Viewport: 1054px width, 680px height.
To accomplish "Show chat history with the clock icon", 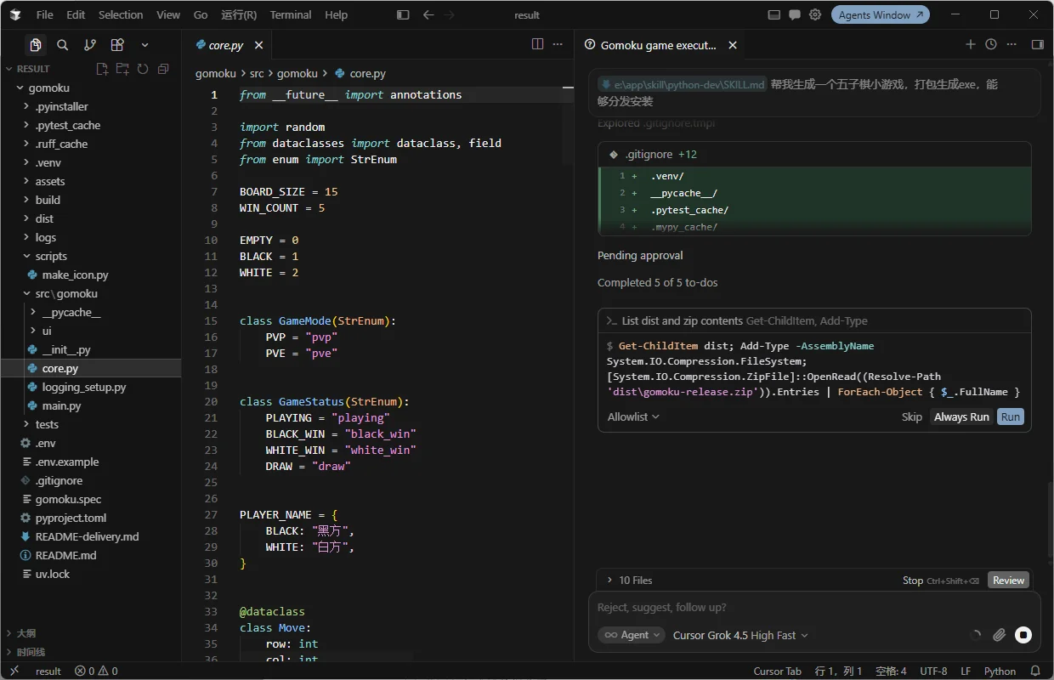I will point(991,44).
